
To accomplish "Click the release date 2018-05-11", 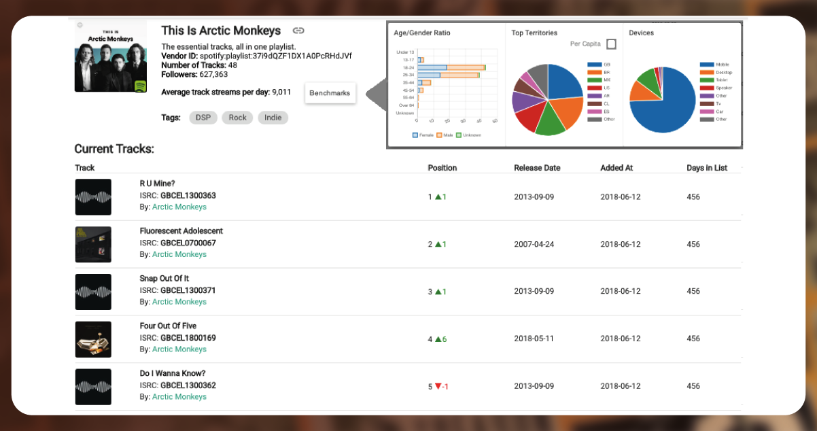I will point(534,339).
